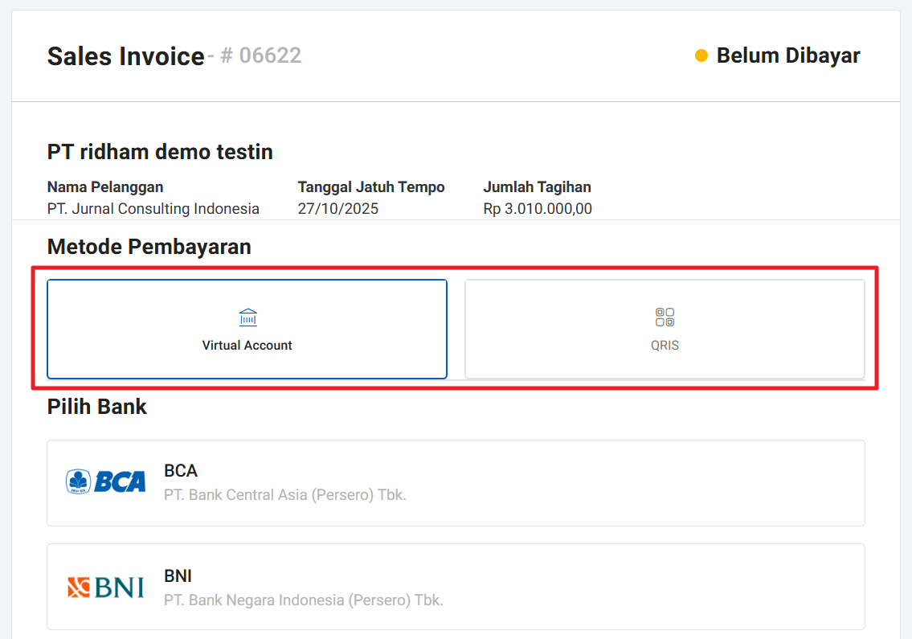Click PT. Bank Central Asia description text
912x639 pixels.
[285, 495]
